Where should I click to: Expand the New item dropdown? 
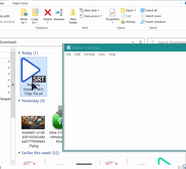(90, 10)
